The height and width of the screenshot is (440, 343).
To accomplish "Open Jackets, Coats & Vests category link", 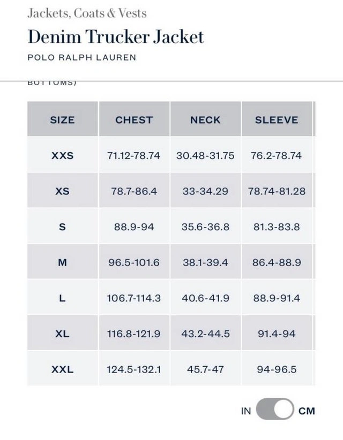I will click(x=87, y=13).
